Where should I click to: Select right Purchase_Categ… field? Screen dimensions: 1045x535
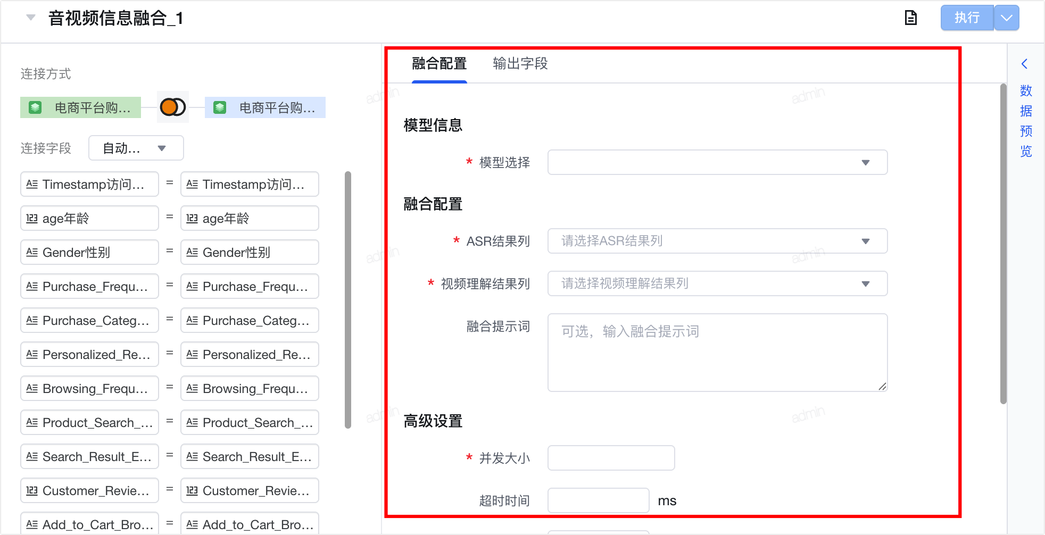[x=250, y=320]
